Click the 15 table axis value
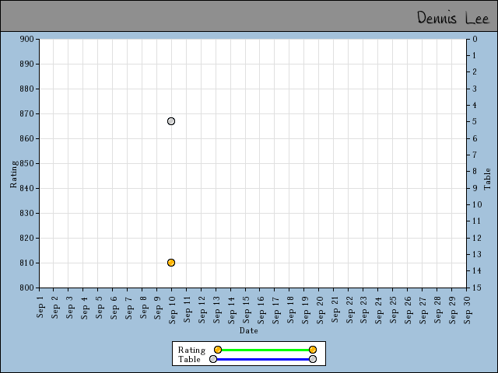498x373 pixels. (477, 288)
